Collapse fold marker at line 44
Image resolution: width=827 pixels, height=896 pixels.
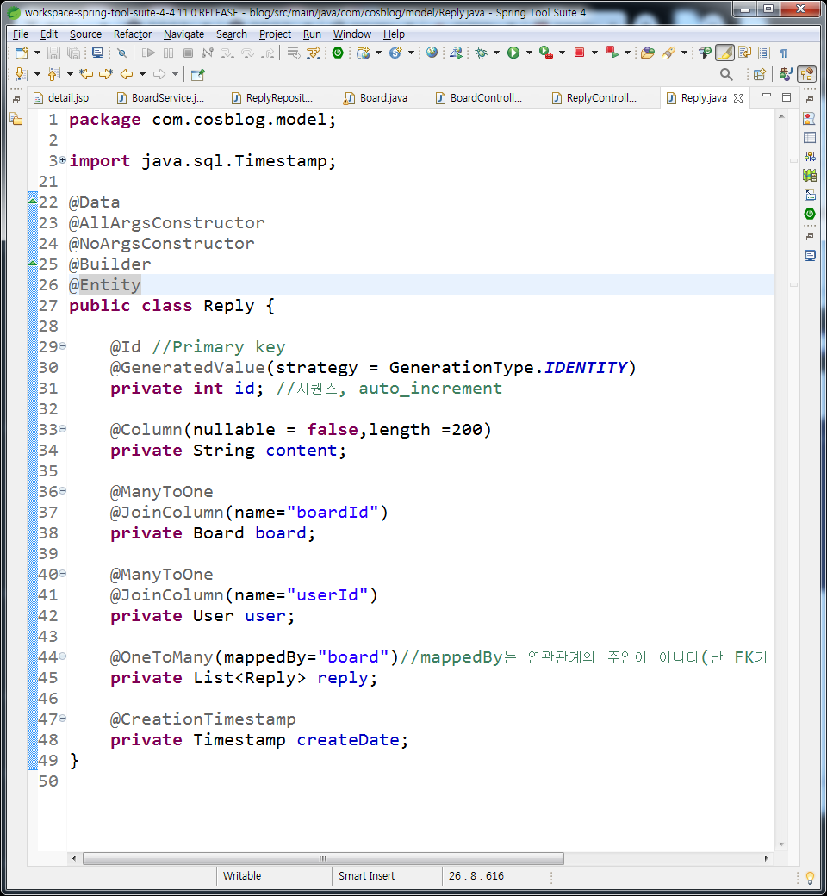click(62, 656)
